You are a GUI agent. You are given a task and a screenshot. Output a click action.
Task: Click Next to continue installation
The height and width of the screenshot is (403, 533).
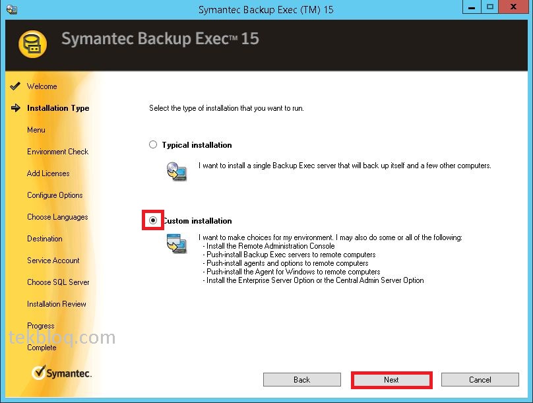click(x=391, y=379)
